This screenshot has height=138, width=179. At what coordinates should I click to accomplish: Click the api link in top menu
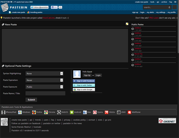pos(158,2)
